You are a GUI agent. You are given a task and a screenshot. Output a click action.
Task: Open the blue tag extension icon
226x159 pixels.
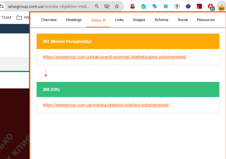(155, 6)
